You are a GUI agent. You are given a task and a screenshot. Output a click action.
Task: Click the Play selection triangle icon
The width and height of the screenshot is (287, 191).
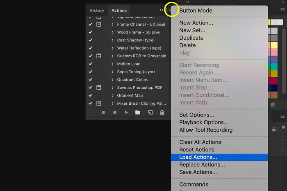tap(126, 112)
